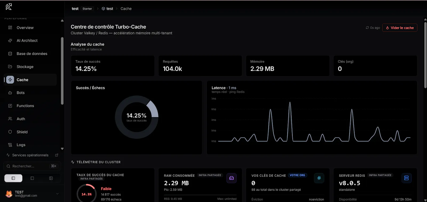Click the Logs icon in sidebar
Image resolution: width=427 pixels, height=202 pixels.
coord(10,145)
